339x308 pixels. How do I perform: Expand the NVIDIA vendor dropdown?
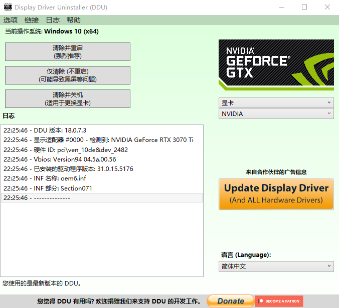[276, 114]
